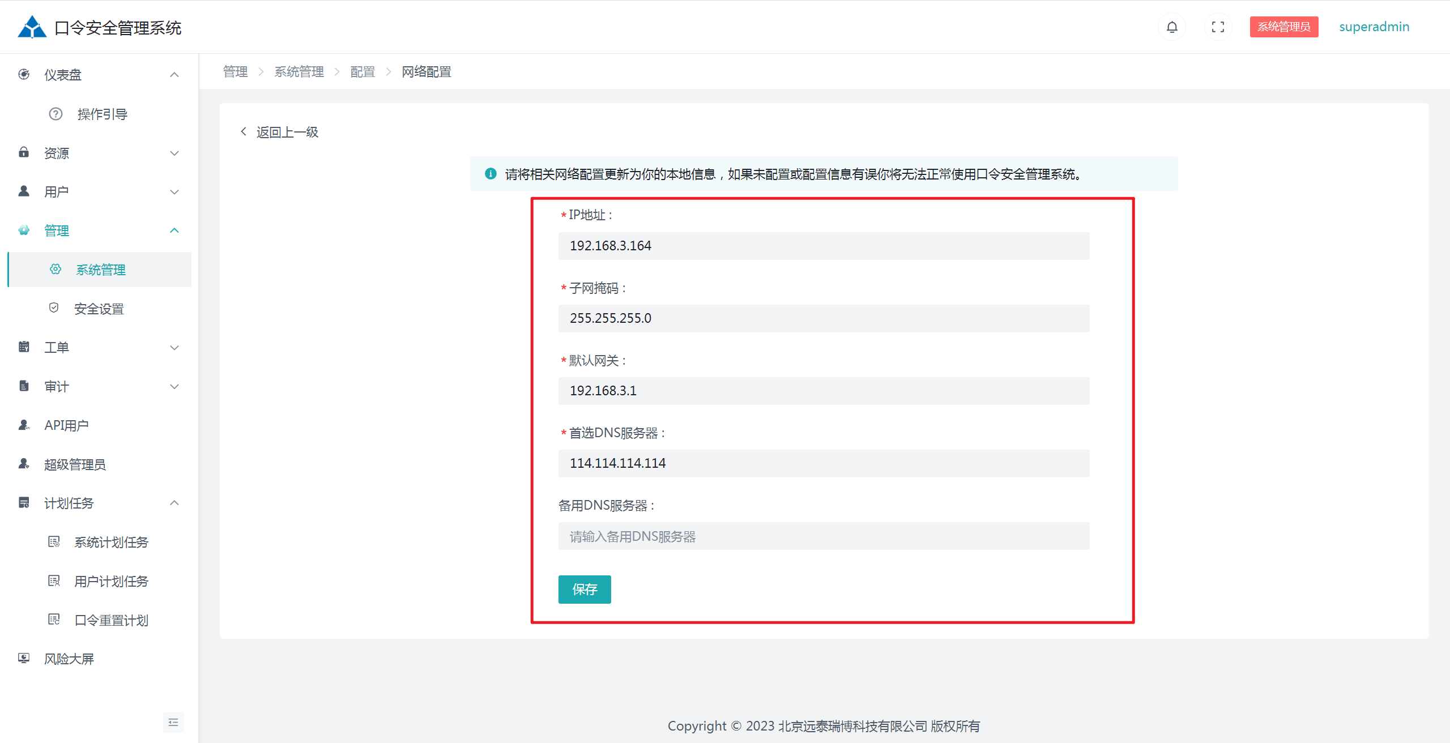Click the 安全设置 shield icon
This screenshot has height=743, width=1450.
tap(54, 308)
